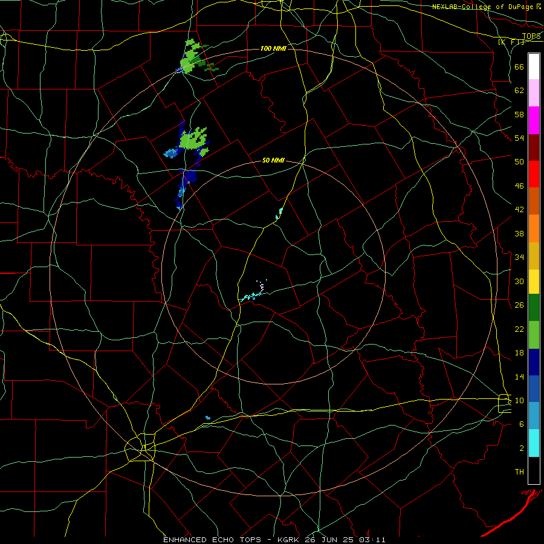
Task: Click the small blue echo in the south
Action: 208,417
